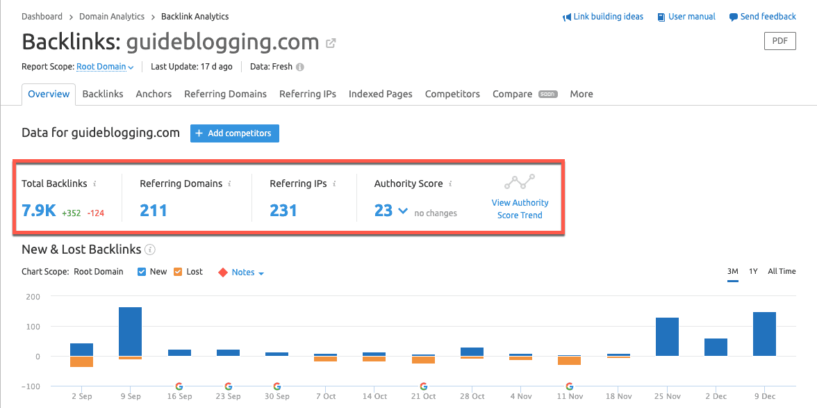Select the 1Y chart time range
Image resolution: width=817 pixels, height=408 pixels.
point(753,272)
